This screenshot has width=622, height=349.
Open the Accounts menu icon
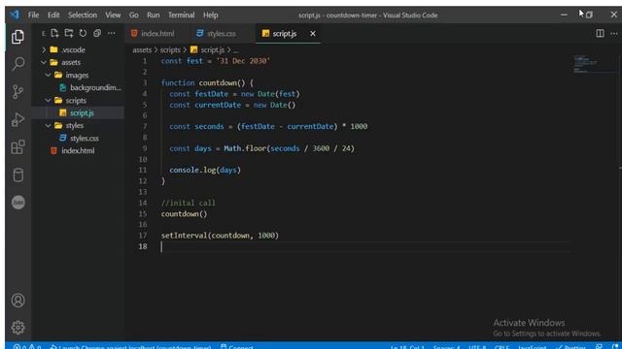[17, 301]
